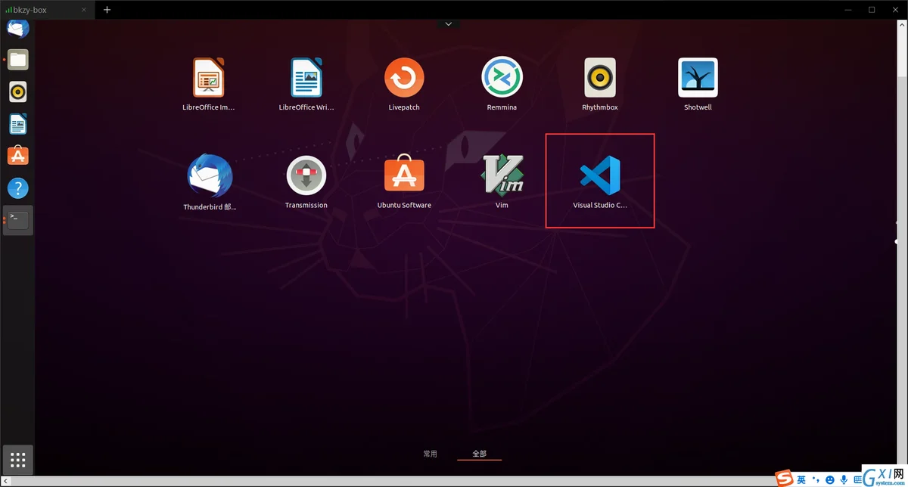Click Rhythmbox icon in the dock
The width and height of the screenshot is (908, 487).
[x=18, y=92]
